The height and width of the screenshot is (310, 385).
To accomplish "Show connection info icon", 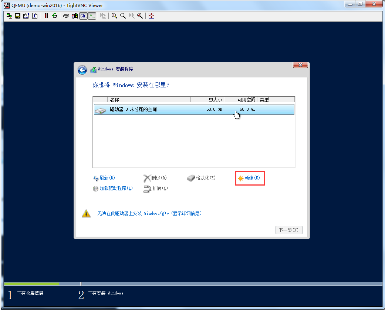I will point(35,16).
